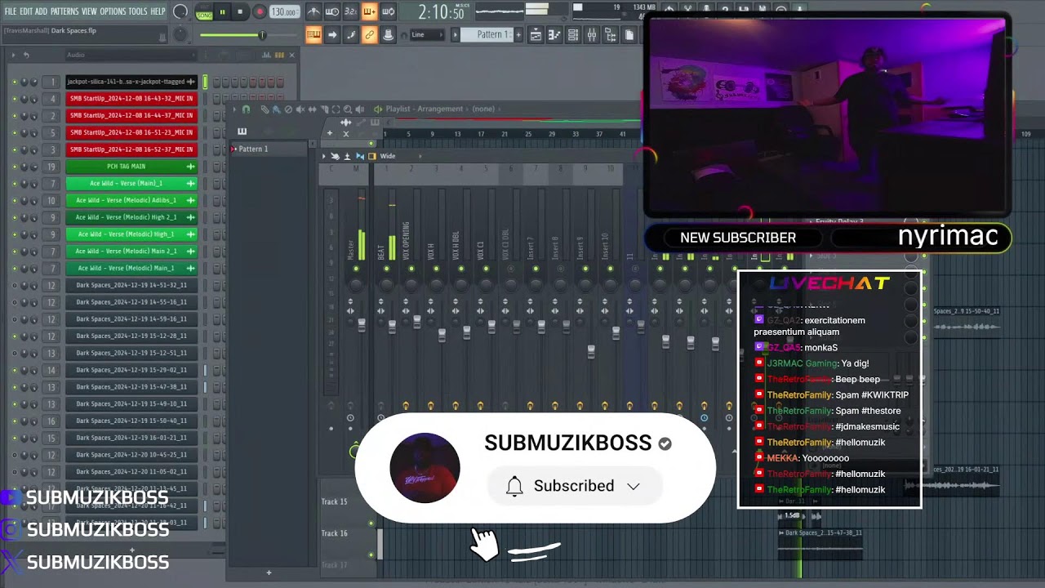Toggle loop recording icon
The width and height of the screenshot is (1045, 588).
tap(388, 12)
